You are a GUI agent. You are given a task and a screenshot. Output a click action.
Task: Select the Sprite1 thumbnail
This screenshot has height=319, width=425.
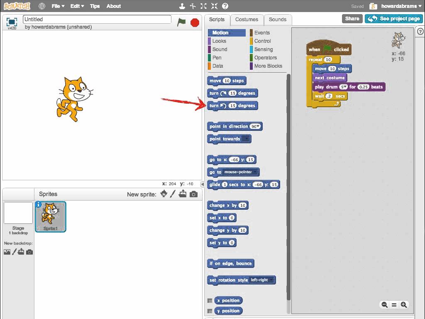[x=50, y=217]
